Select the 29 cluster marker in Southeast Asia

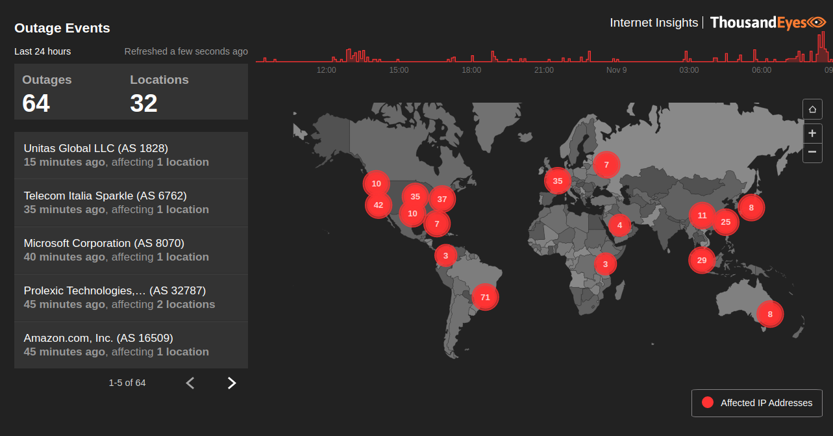(702, 261)
